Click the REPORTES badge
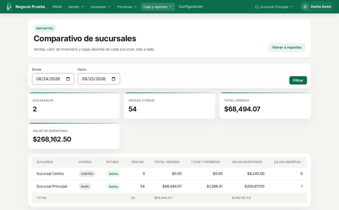This screenshot has width=339, height=210. (45, 29)
